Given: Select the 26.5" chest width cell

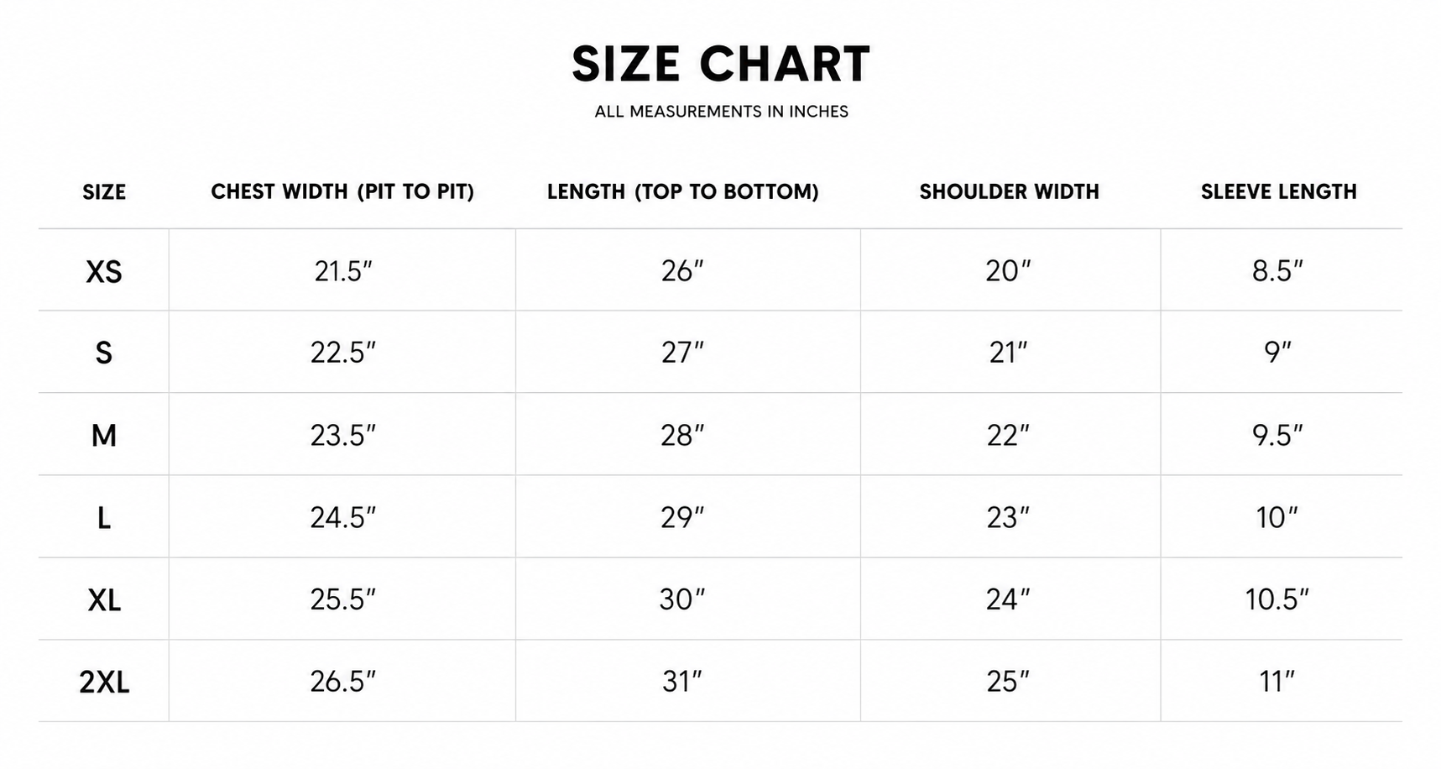Looking at the screenshot, I should [x=342, y=682].
